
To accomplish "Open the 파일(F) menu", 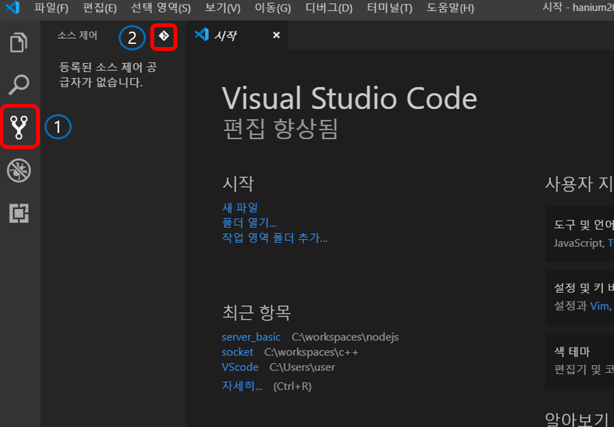I will pos(51,8).
